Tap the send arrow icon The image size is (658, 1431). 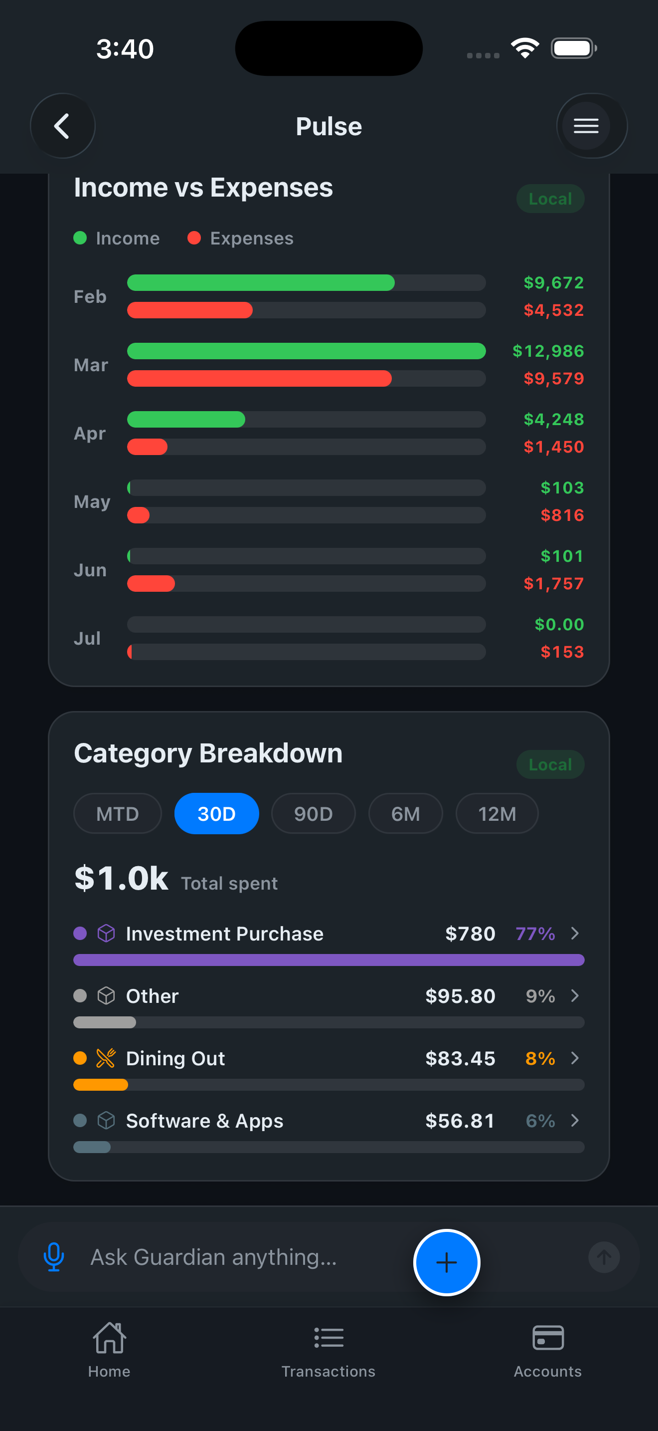[604, 1257]
